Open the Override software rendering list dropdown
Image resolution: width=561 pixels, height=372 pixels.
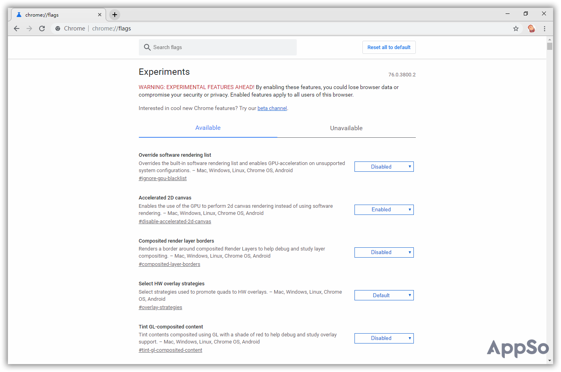tap(384, 167)
